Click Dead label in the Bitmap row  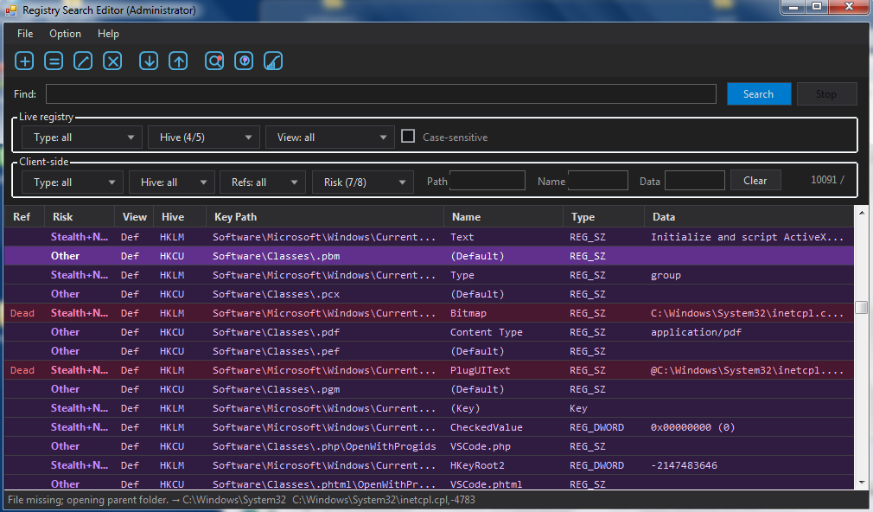point(22,313)
